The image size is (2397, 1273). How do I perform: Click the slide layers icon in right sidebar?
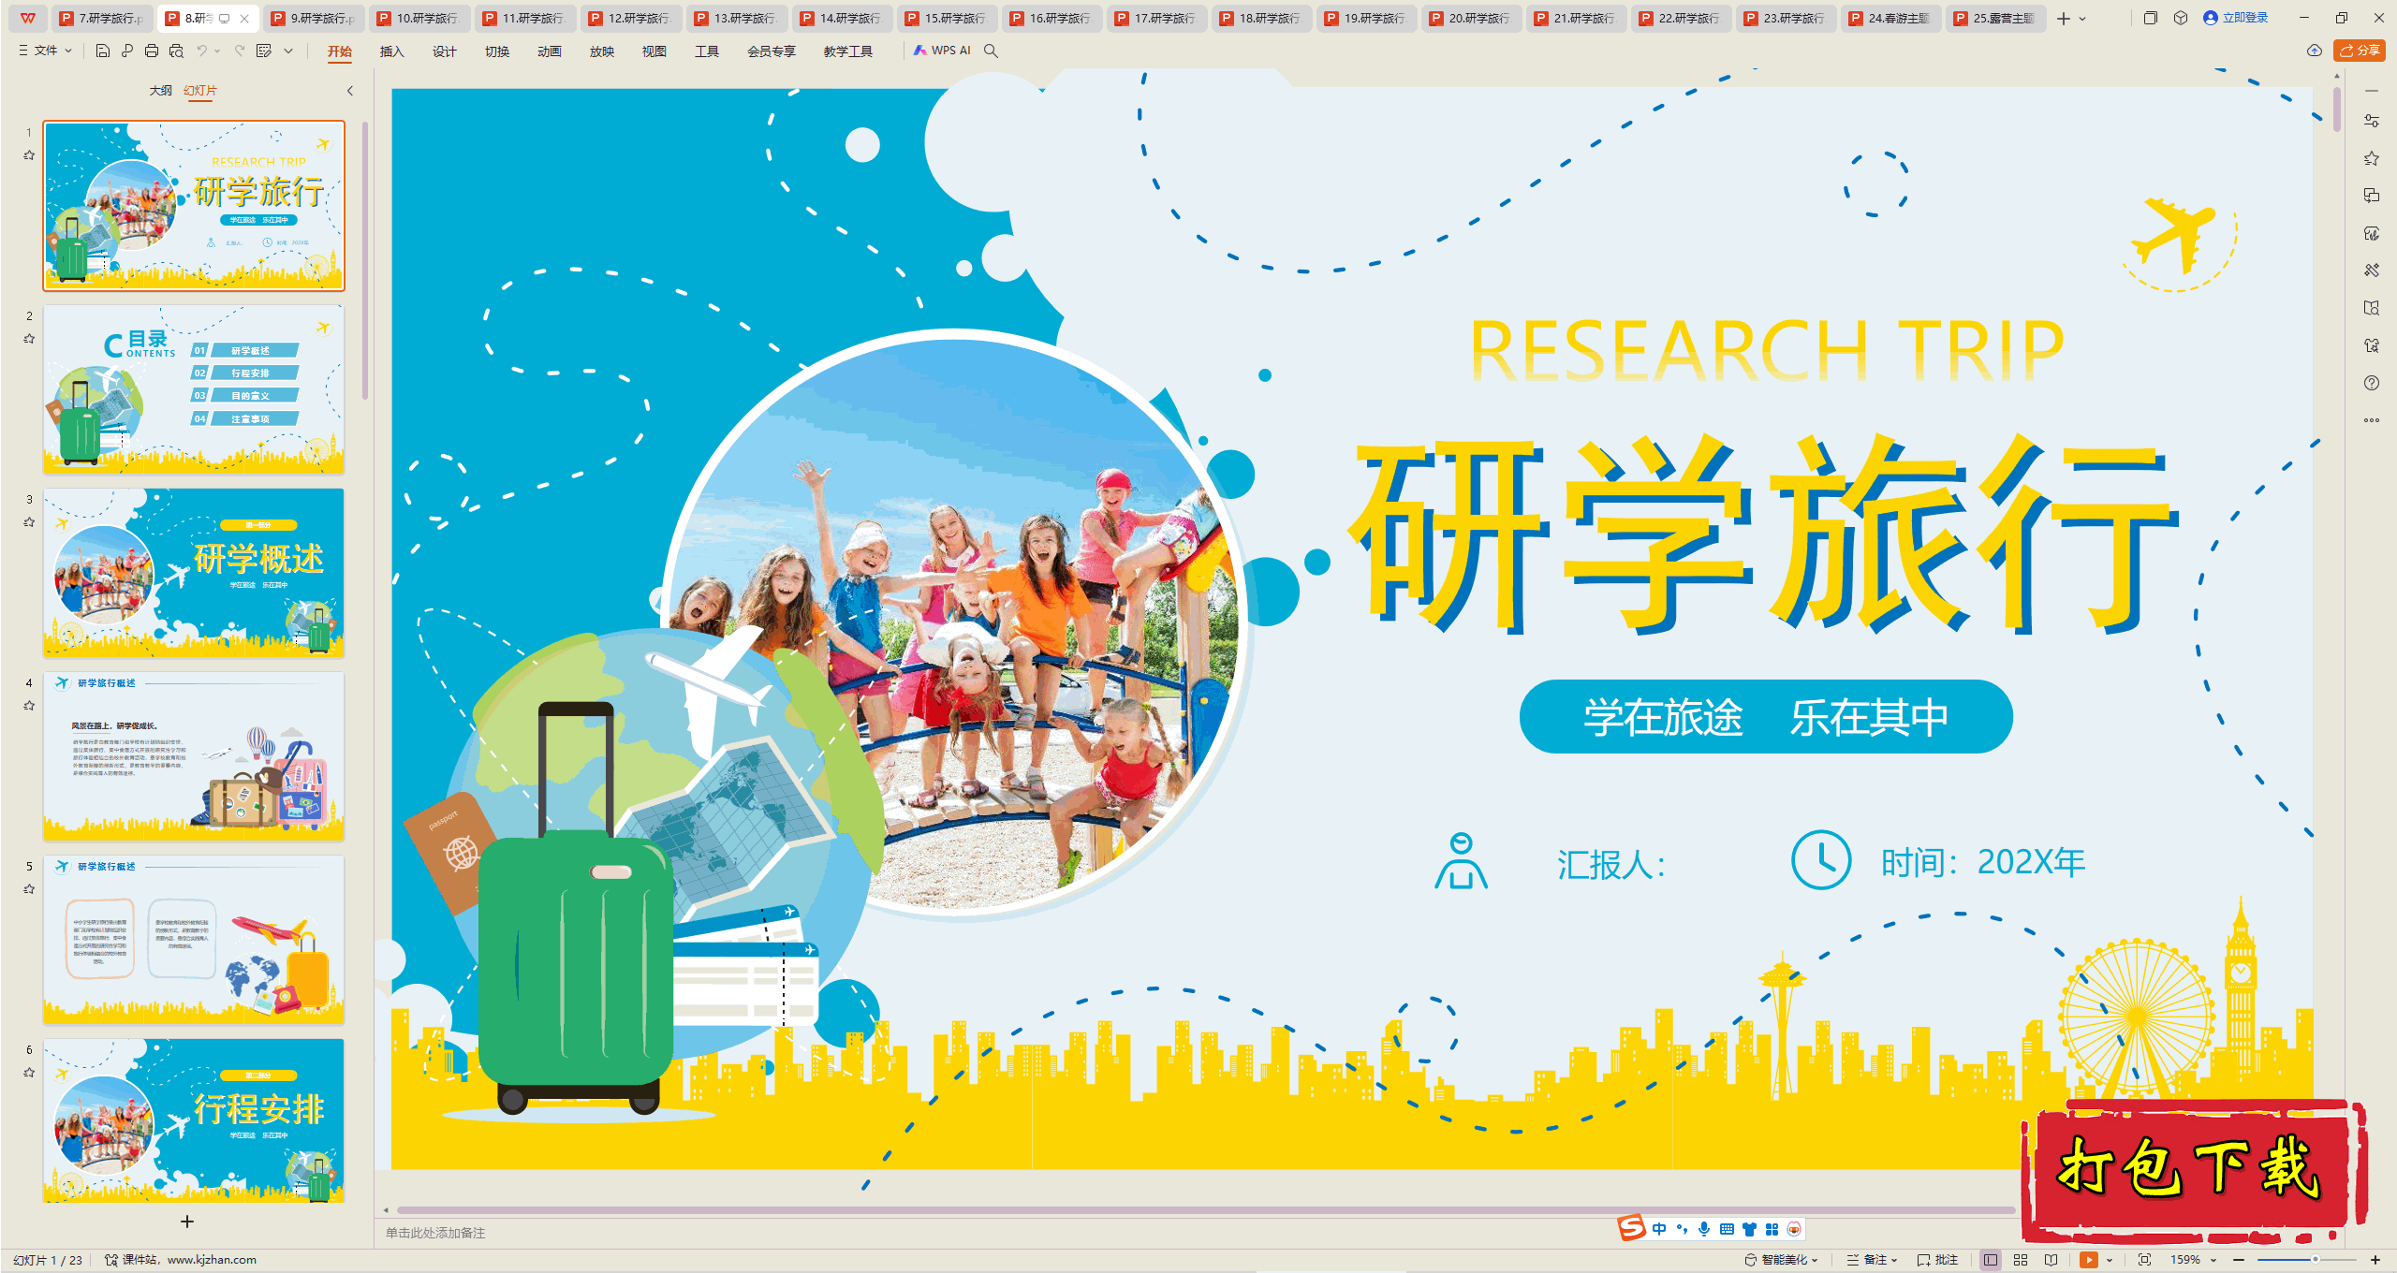2372,196
